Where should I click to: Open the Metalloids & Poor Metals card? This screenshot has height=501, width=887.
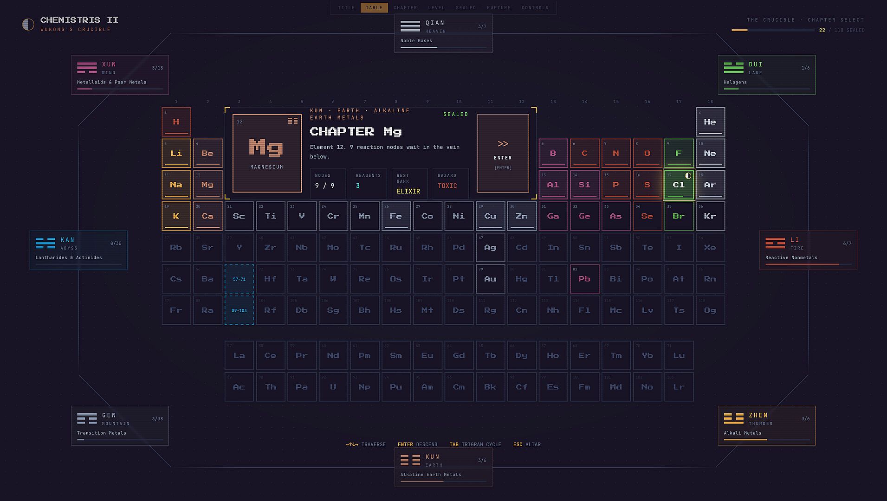(120, 75)
